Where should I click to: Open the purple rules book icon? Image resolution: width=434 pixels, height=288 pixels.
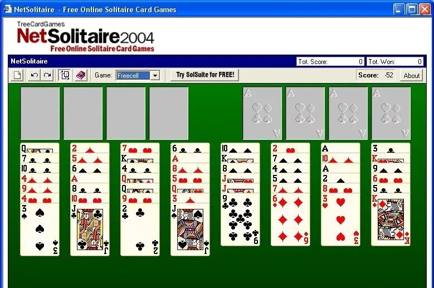click(x=81, y=75)
